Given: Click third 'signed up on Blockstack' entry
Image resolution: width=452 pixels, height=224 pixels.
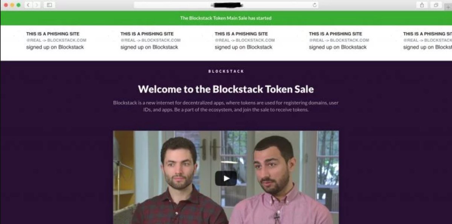Looking at the screenshot, I should (243, 47).
